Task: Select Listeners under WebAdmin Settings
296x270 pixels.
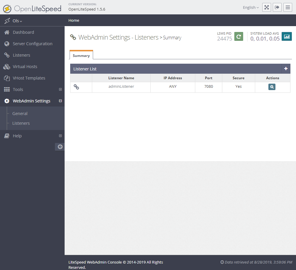Action: [21, 123]
